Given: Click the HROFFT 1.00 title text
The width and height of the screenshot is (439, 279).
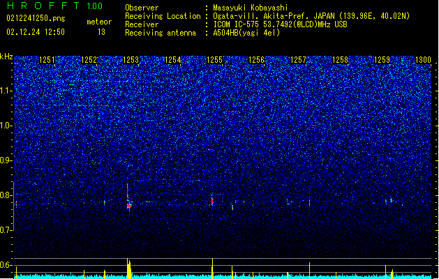Looking at the screenshot, I should tap(55, 6).
